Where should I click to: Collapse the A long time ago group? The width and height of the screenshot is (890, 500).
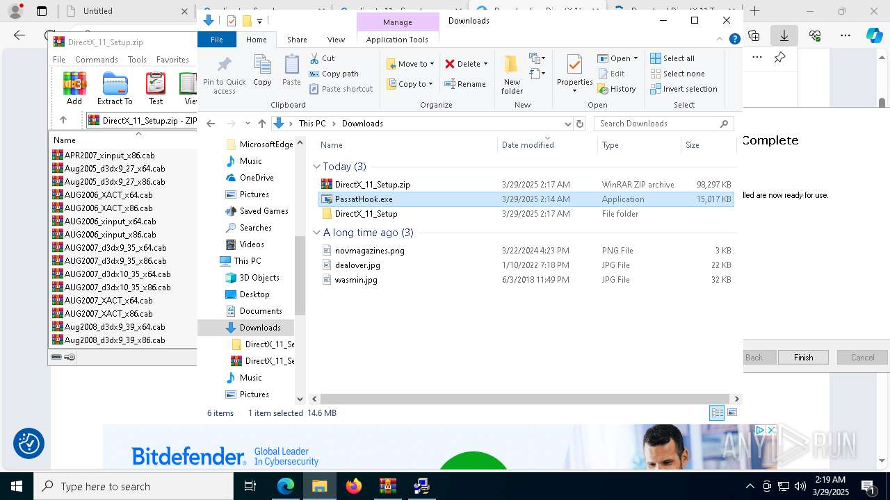[316, 233]
